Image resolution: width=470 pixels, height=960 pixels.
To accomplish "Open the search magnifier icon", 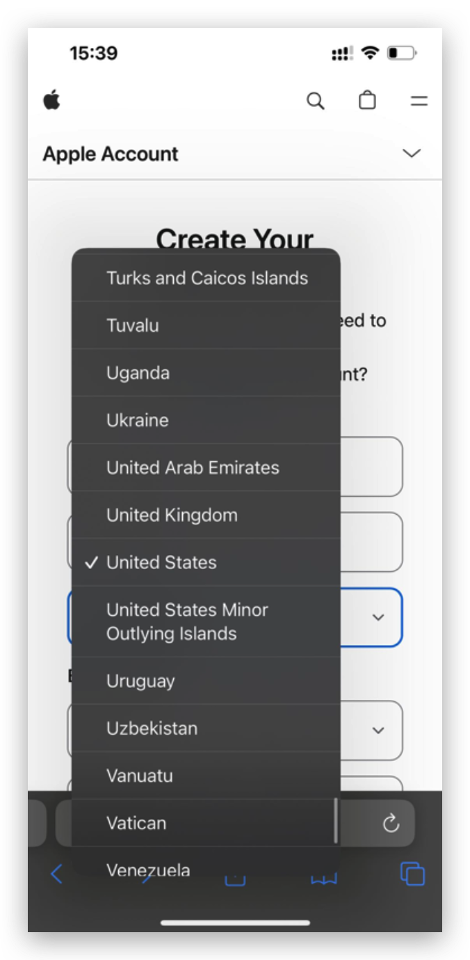I will (x=316, y=101).
